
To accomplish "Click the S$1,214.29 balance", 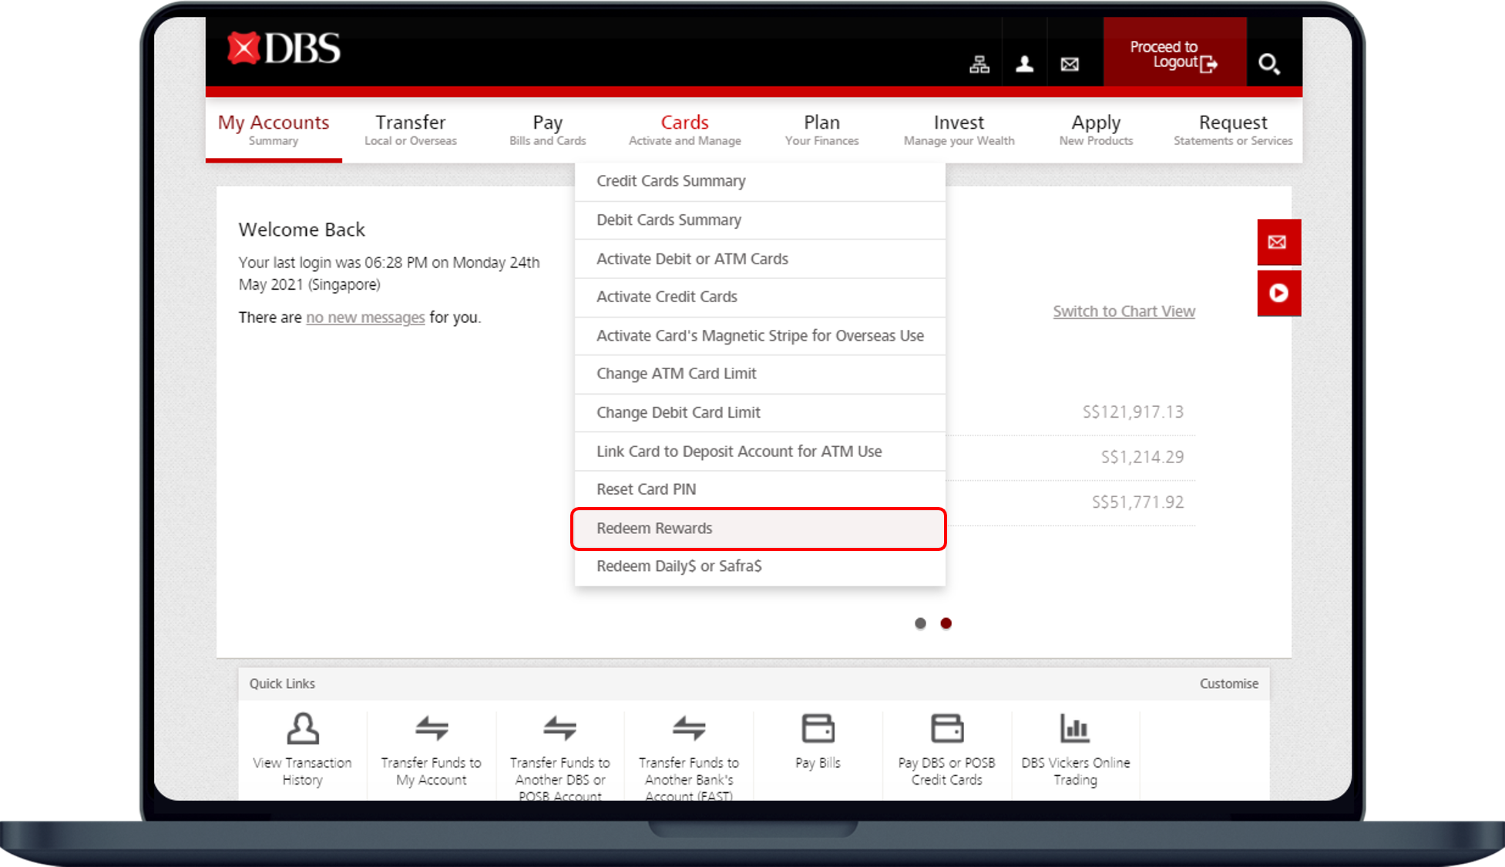I will click(x=1142, y=457).
